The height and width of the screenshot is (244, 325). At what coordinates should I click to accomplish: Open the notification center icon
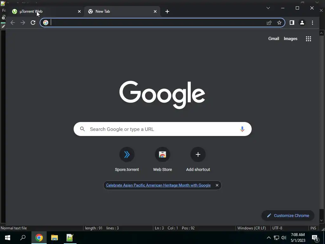click(x=315, y=238)
